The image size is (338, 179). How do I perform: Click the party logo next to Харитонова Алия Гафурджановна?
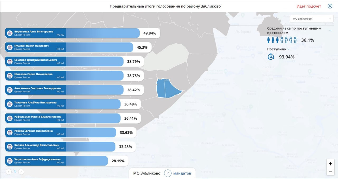pos(10,161)
